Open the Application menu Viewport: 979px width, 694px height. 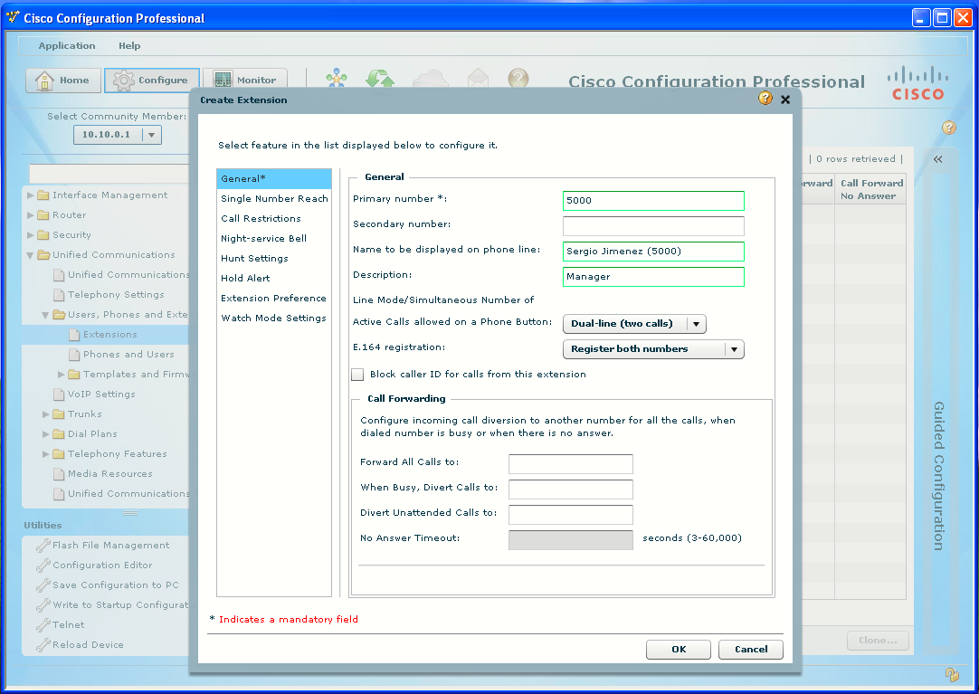click(67, 45)
